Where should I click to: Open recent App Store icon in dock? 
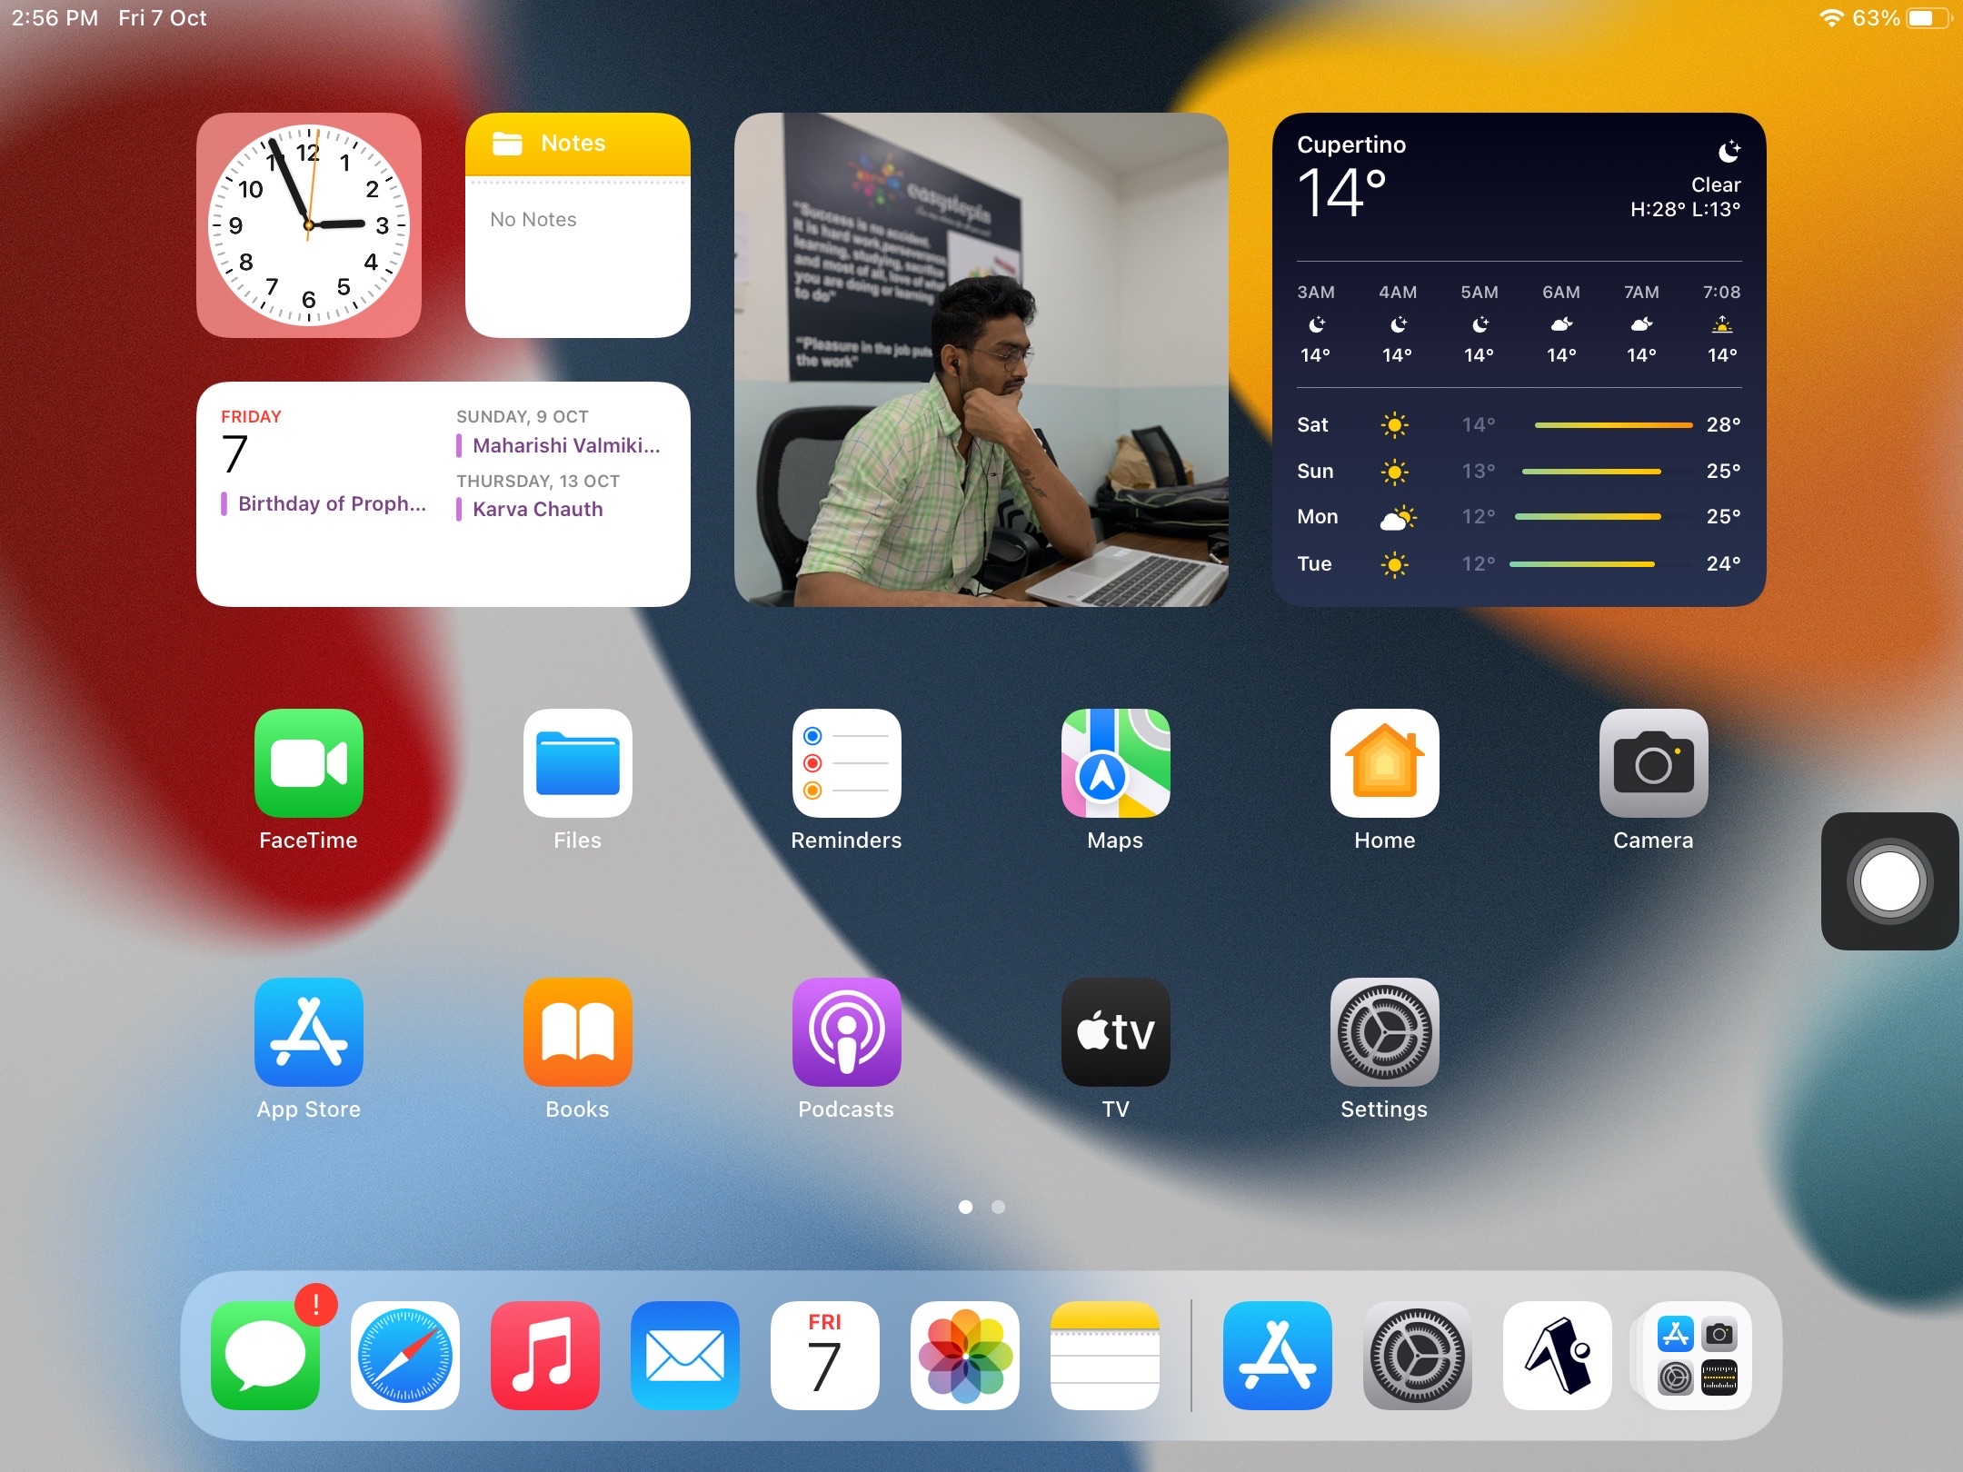(1278, 1356)
